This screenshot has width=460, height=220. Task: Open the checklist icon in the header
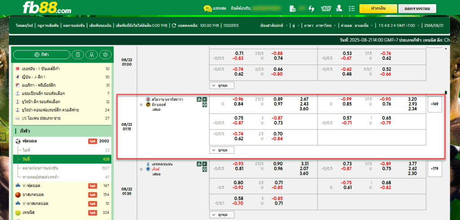(x=351, y=9)
